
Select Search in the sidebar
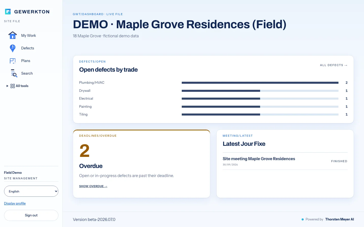coord(27,73)
